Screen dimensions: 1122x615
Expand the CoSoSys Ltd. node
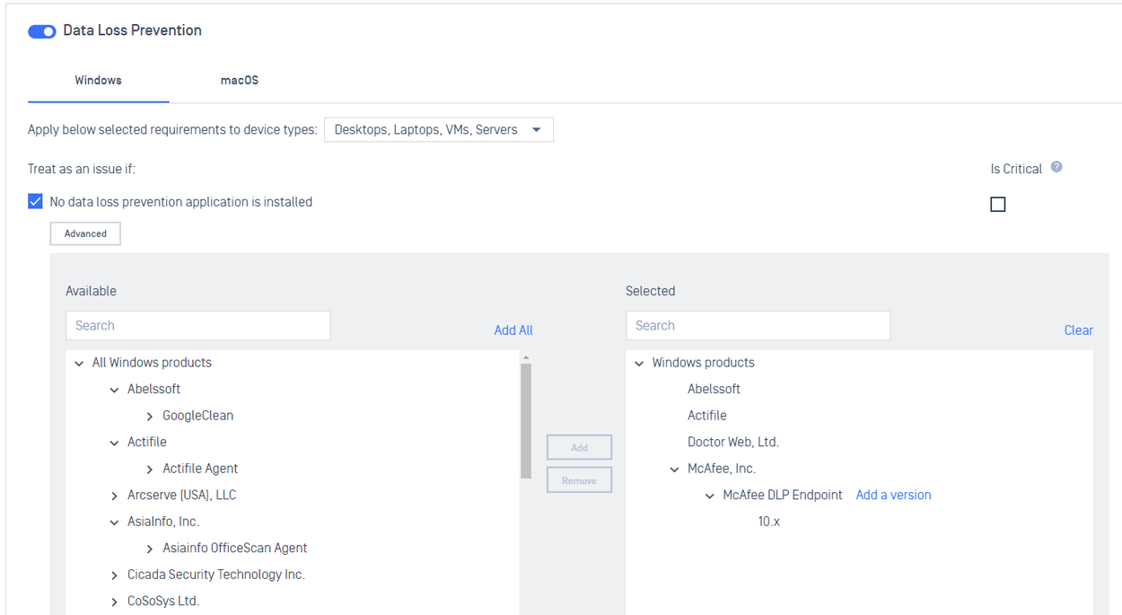[x=114, y=602]
